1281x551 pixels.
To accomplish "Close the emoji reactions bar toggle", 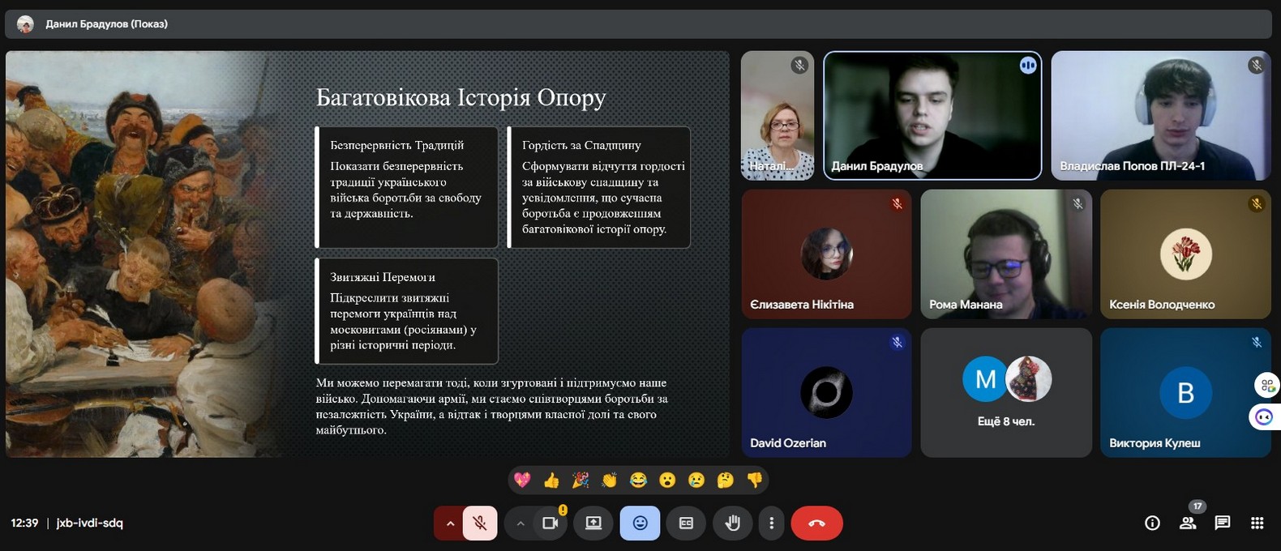I will coord(640,523).
